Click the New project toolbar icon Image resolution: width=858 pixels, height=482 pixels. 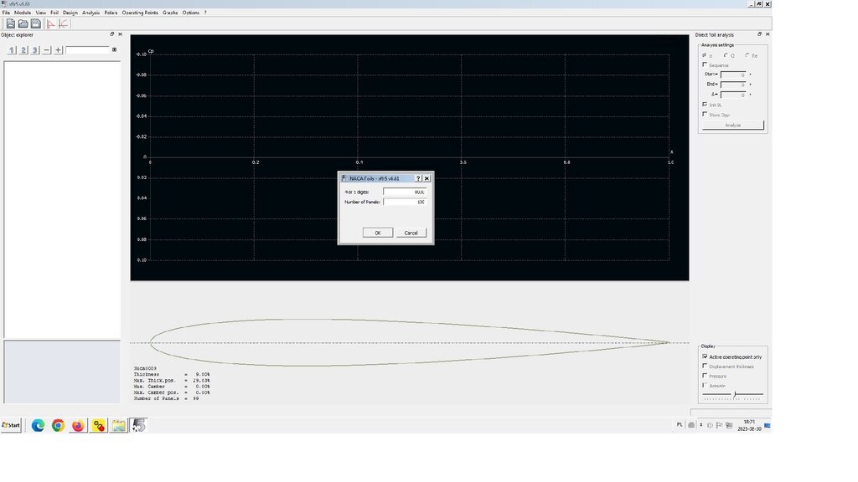[11, 24]
